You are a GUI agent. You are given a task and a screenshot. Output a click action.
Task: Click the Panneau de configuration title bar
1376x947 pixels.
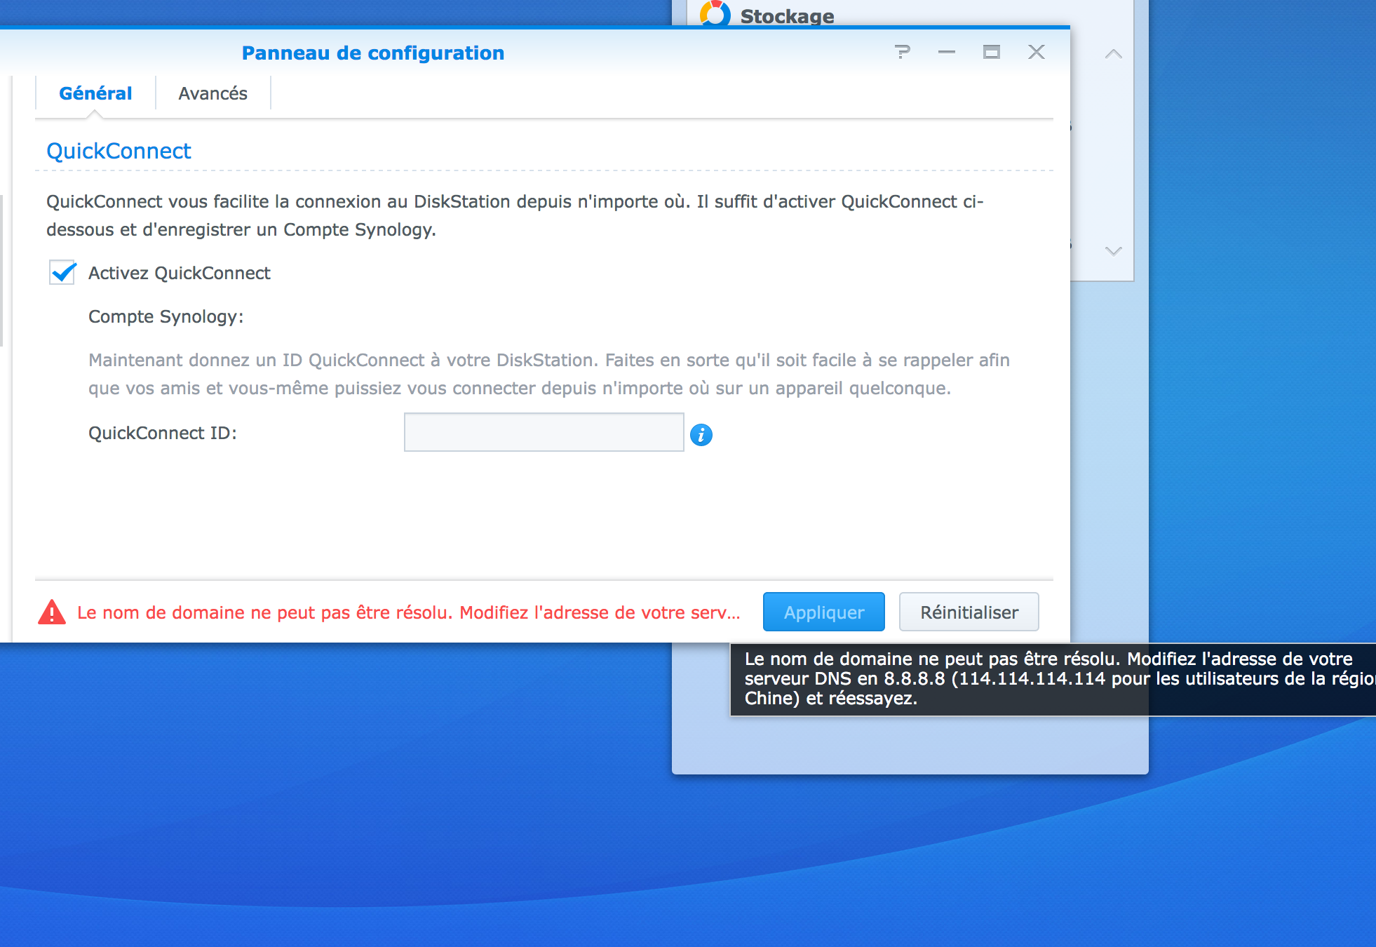click(372, 53)
